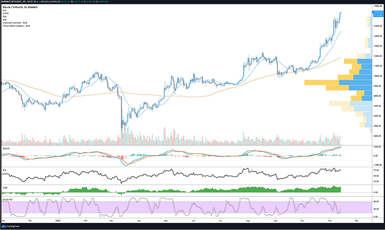Screen dimensions: 385x230
Task: Click the Three White Soldiers - Bull legend entry
Action: pos(16,26)
